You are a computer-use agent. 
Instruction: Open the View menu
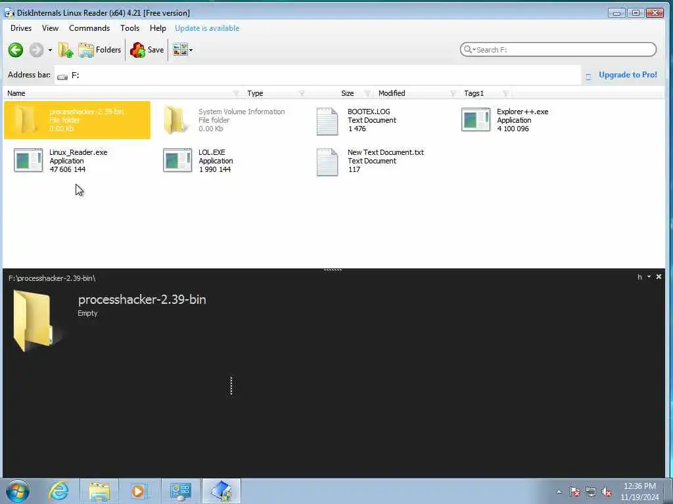click(50, 28)
